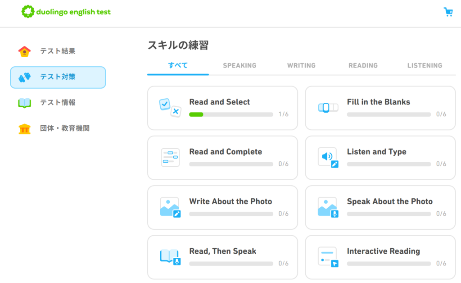
Task: Click the institution building icon for 団体・教育機関
Action: 24,128
